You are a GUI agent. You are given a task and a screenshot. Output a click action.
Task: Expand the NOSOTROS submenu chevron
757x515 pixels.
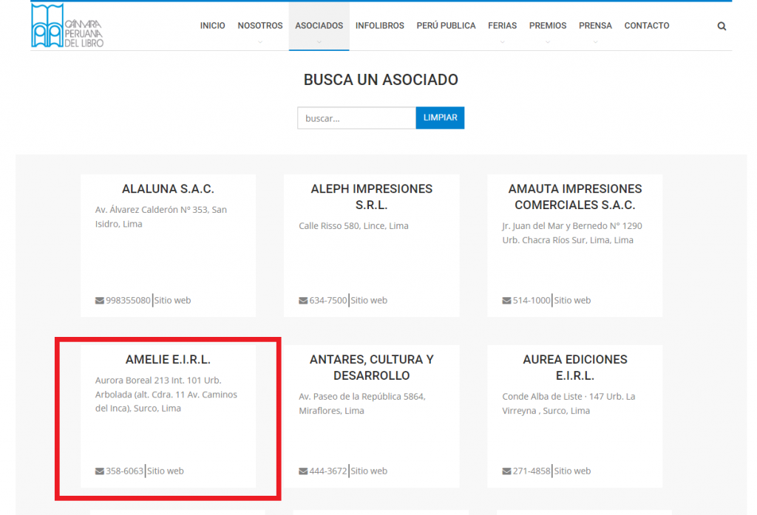[x=260, y=42]
